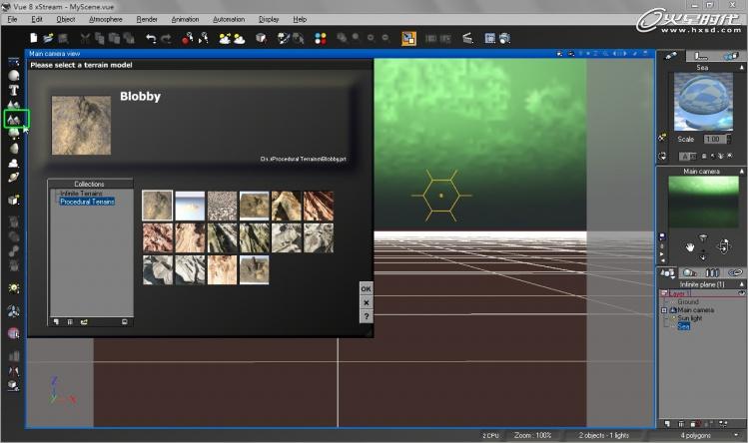Click the Scale stepper arrows
Screen dimensions: 748x443
[x=728, y=140]
